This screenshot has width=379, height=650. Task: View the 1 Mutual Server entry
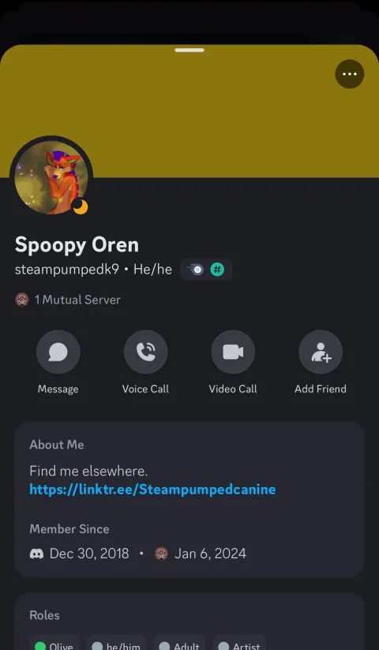coord(68,300)
